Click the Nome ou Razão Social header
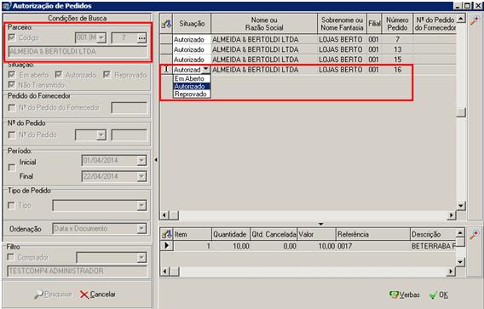The height and width of the screenshot is (309, 484). (264, 24)
